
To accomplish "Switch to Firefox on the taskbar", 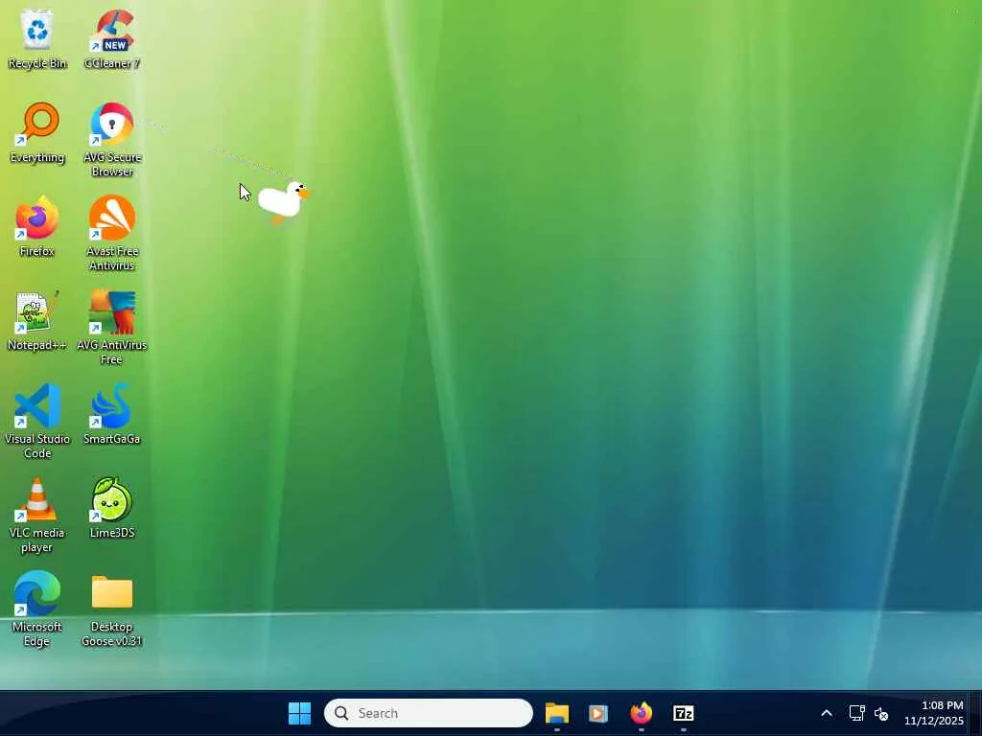I will pyautogui.click(x=641, y=713).
